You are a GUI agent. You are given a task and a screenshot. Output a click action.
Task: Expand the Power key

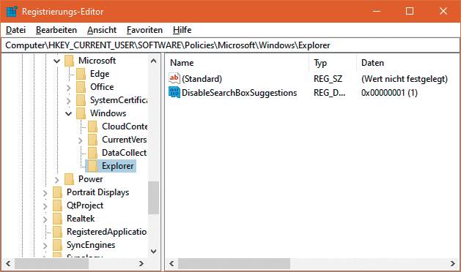(x=56, y=180)
